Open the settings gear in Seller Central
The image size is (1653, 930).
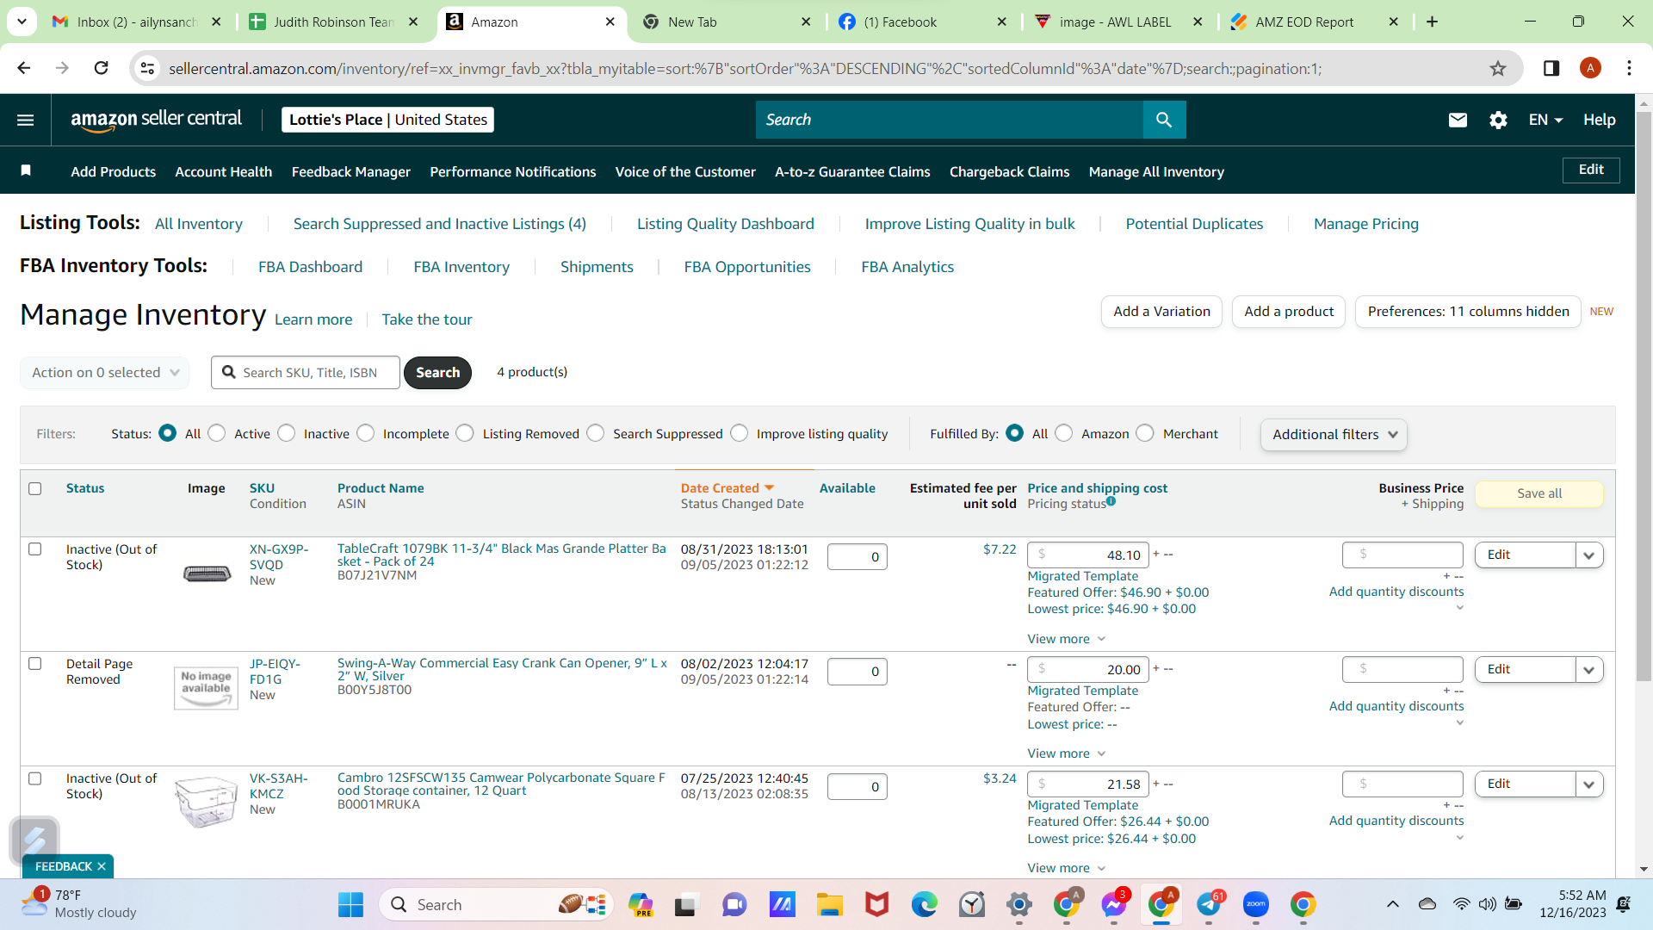tap(1498, 120)
